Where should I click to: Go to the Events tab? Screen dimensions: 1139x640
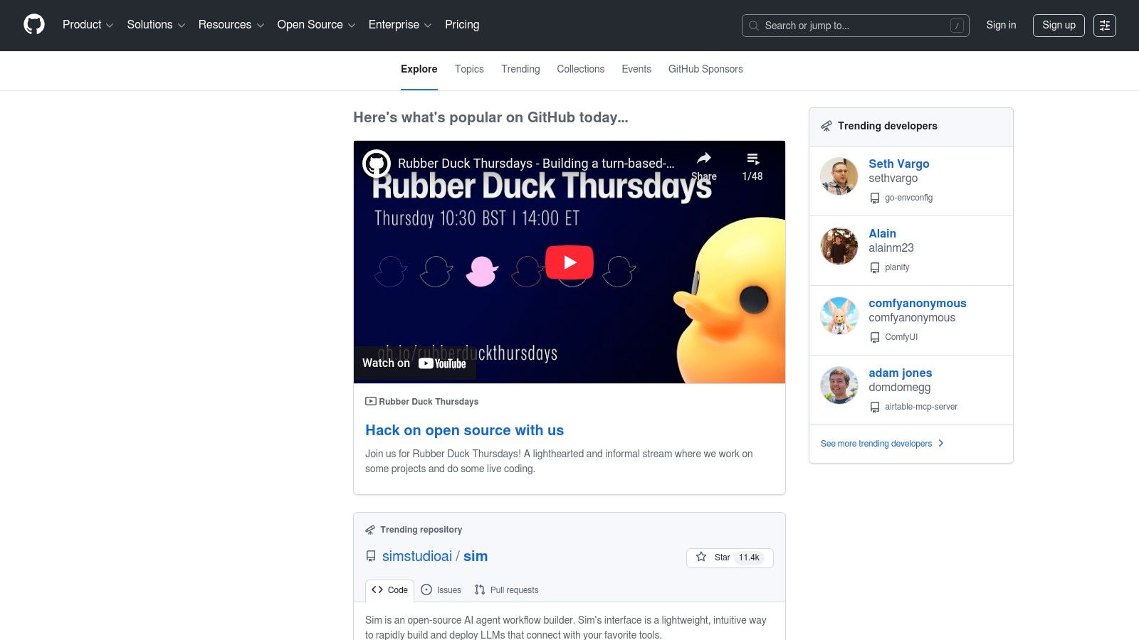(636, 69)
